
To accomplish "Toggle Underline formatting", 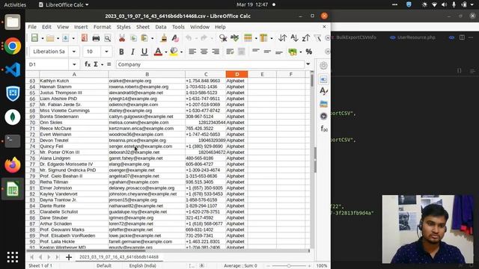I will point(144,52).
